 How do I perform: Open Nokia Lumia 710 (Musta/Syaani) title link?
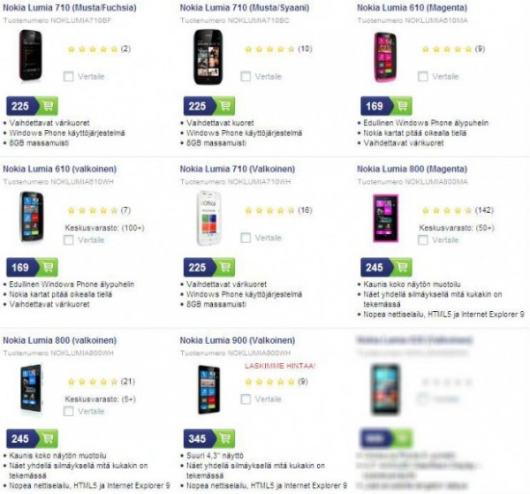tap(245, 8)
